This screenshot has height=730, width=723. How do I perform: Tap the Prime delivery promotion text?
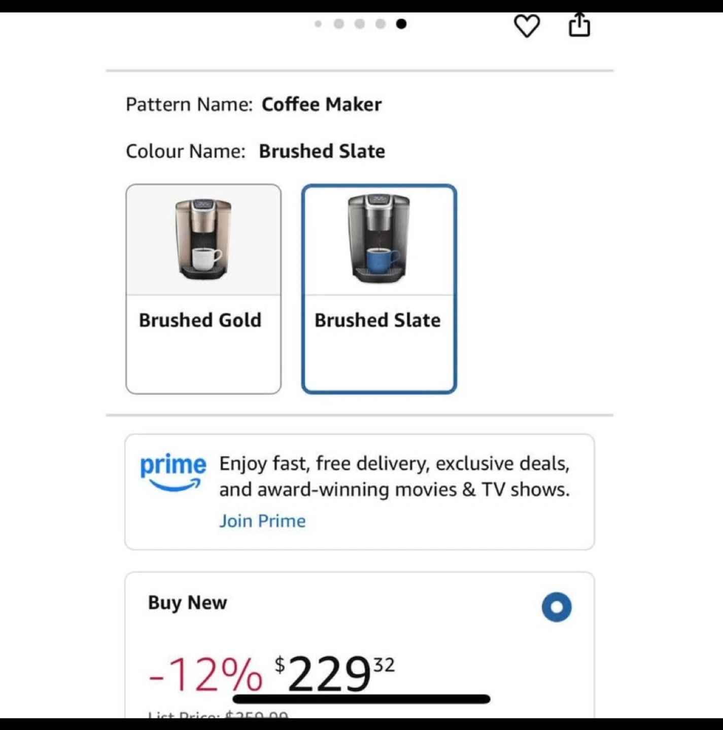(394, 477)
